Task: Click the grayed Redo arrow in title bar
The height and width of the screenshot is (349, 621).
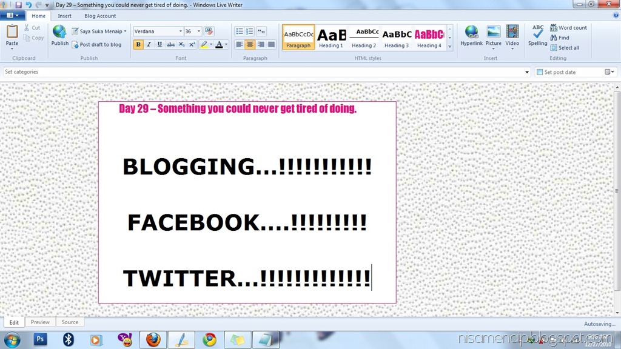Action: pos(38,5)
